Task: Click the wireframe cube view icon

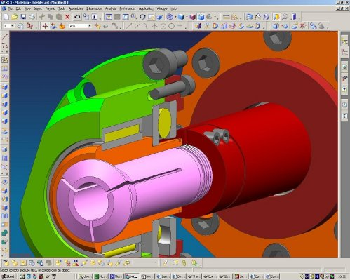Action: tap(170, 17)
